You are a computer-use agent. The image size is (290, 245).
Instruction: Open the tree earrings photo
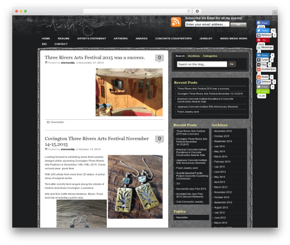(x=135, y=187)
